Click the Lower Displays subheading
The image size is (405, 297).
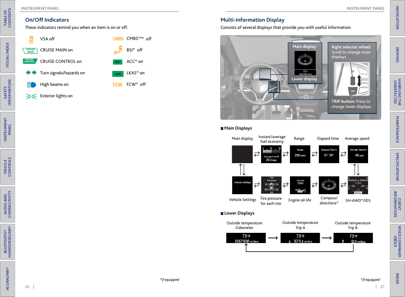(x=239, y=213)
